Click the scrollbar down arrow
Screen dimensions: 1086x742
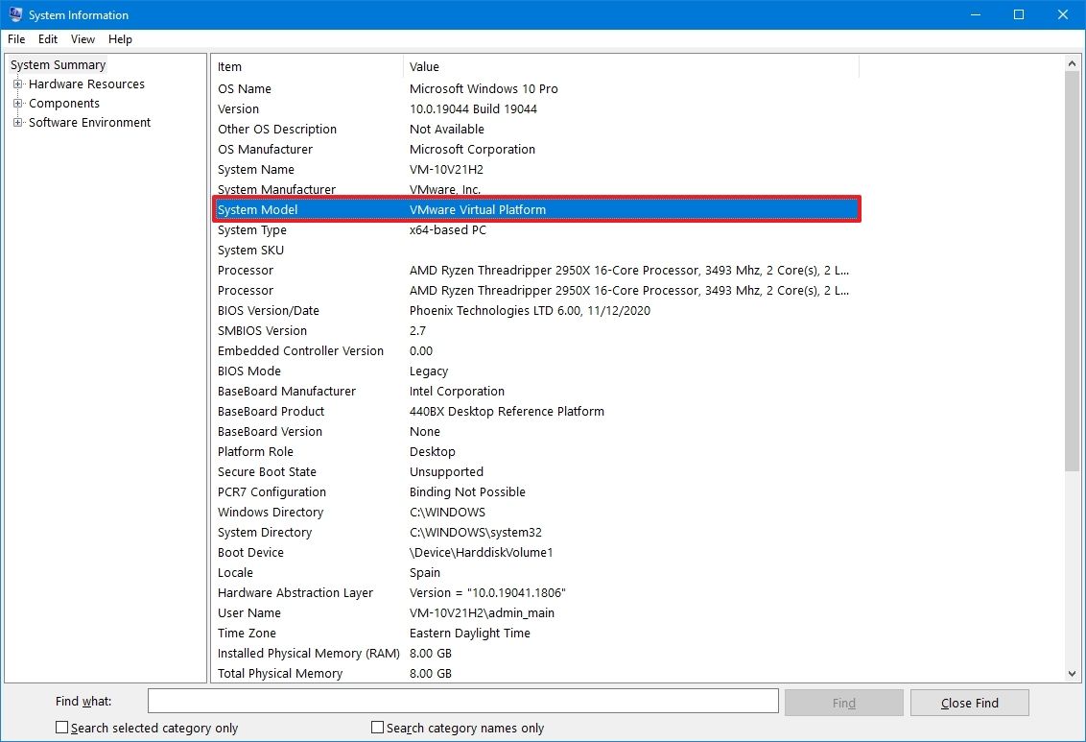[x=1072, y=674]
